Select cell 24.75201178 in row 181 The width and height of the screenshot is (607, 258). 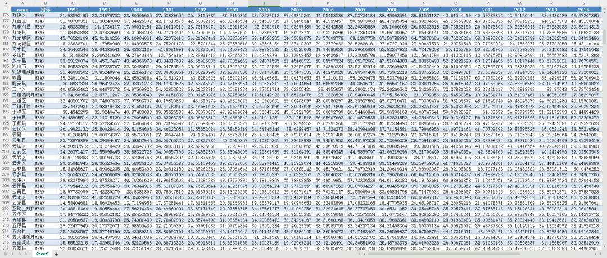(169, 44)
